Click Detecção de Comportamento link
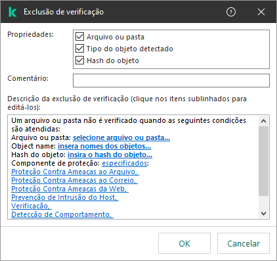The image size is (277, 261). [x=62, y=214]
